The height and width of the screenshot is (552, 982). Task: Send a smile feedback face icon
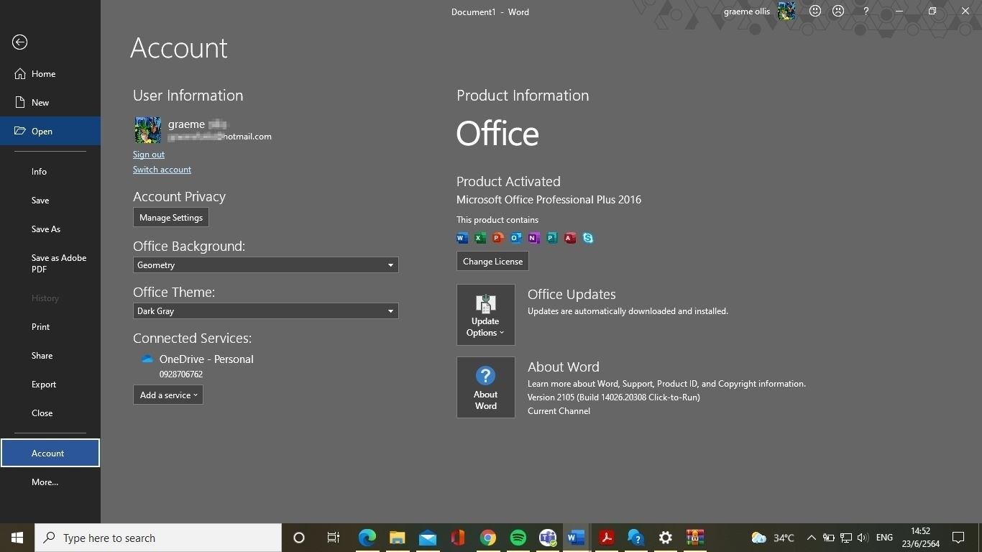point(815,11)
